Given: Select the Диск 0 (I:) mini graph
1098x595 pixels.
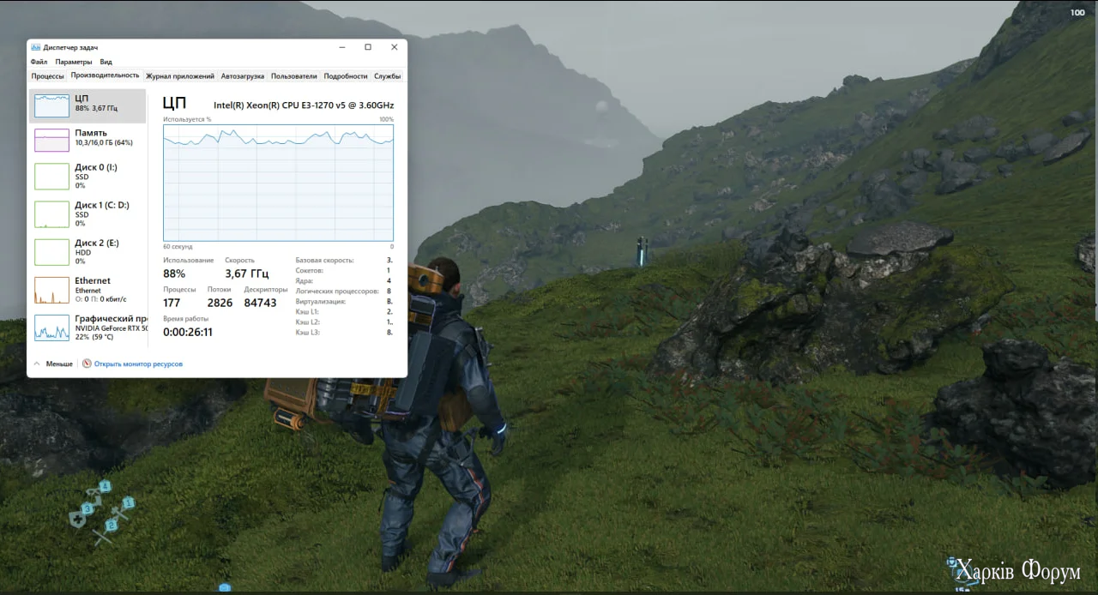Looking at the screenshot, I should tap(51, 177).
